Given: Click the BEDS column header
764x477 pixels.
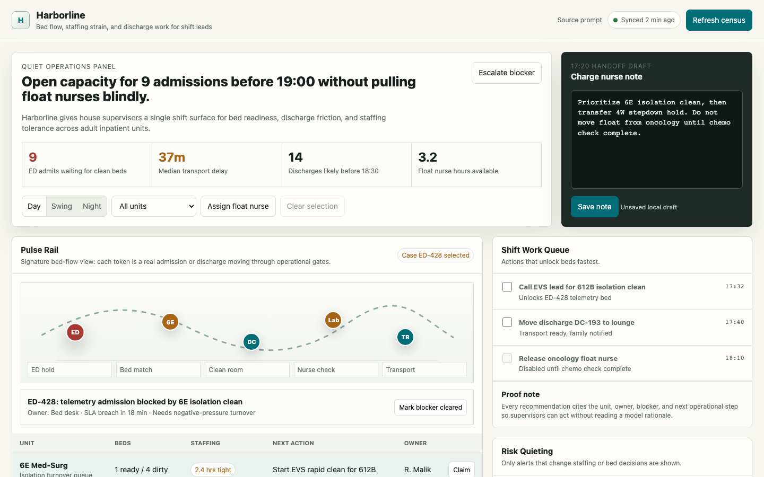Looking at the screenshot, I should pyautogui.click(x=123, y=443).
